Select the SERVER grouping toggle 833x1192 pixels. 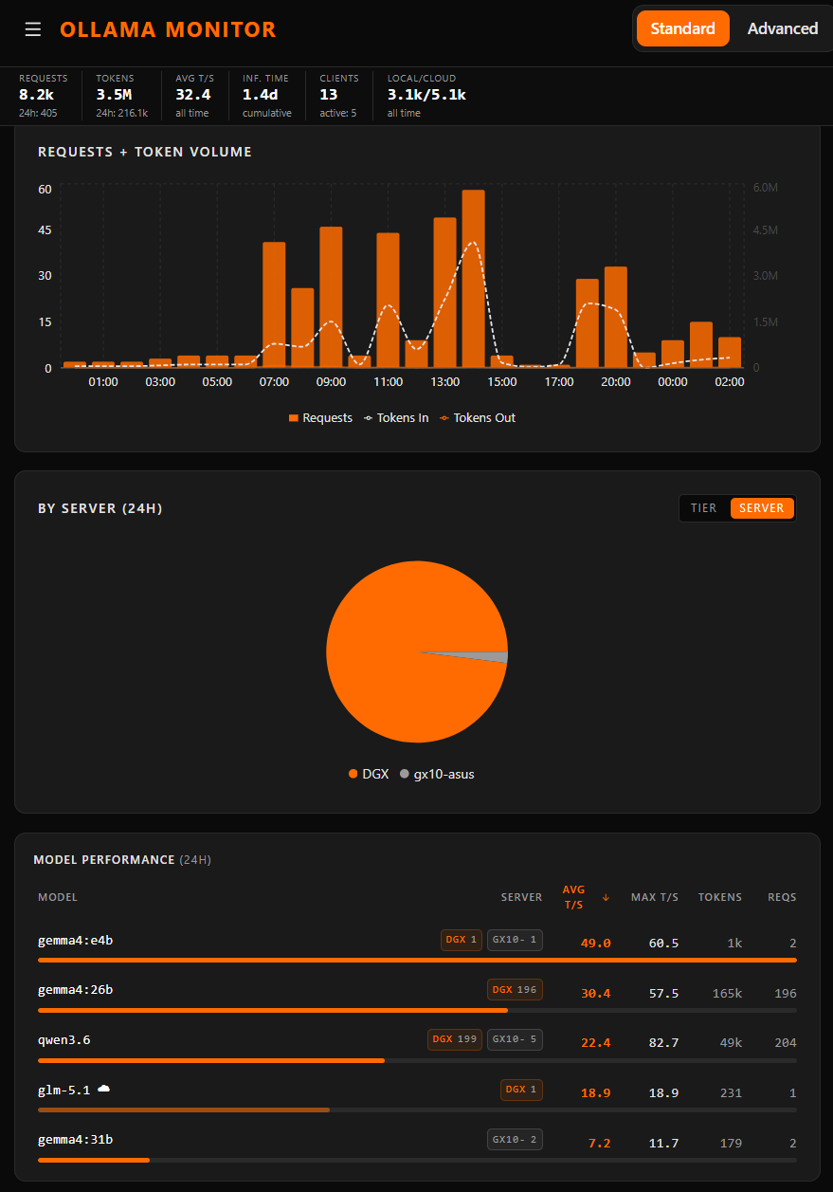pyautogui.click(x=762, y=508)
